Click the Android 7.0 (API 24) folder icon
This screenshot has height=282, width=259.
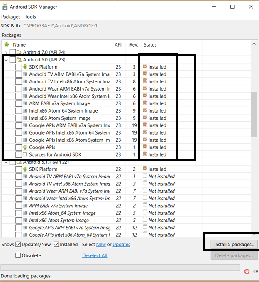[19, 52]
